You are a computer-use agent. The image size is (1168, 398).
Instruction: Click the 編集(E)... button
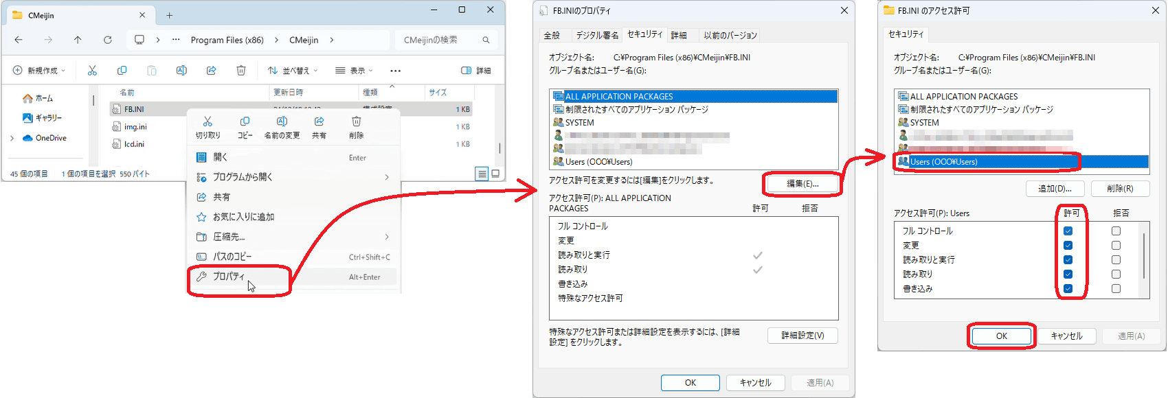pos(802,184)
